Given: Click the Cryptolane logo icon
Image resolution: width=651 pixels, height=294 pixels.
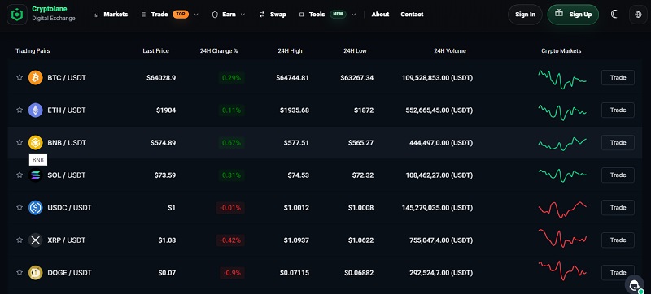Looking at the screenshot, I should 16,15.
